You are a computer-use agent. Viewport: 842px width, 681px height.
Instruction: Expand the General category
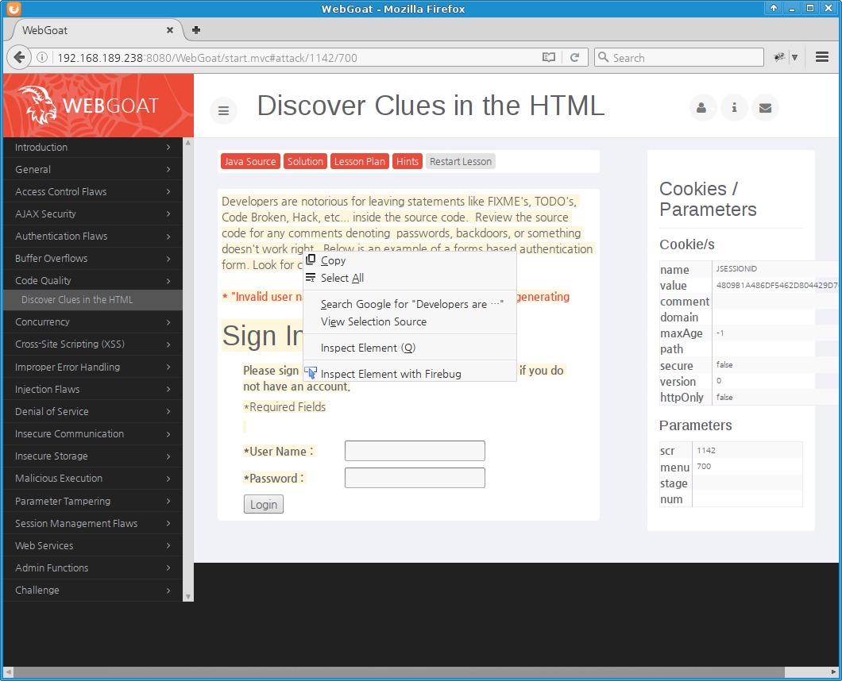[x=93, y=169]
